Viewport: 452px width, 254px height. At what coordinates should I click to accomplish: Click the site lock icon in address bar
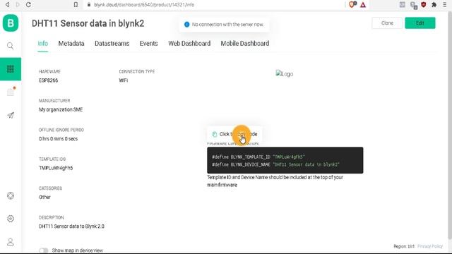pos(89,5)
